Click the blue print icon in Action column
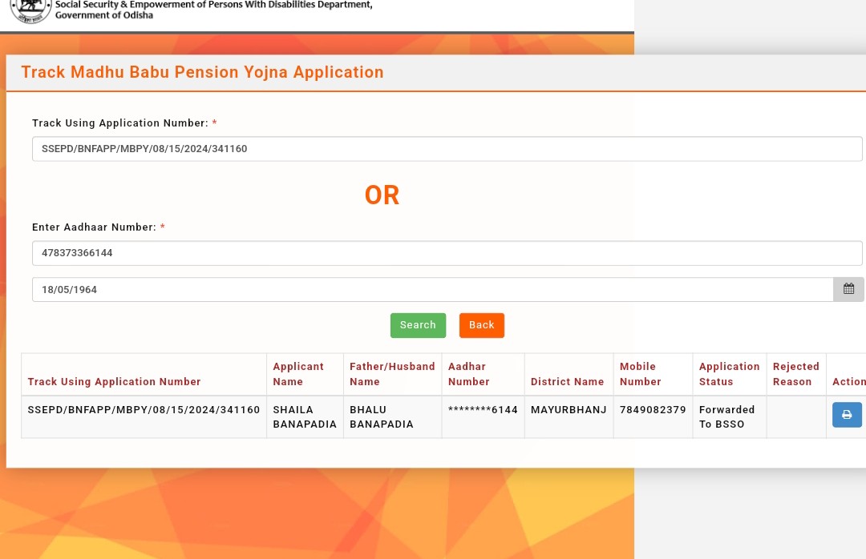 pos(847,415)
